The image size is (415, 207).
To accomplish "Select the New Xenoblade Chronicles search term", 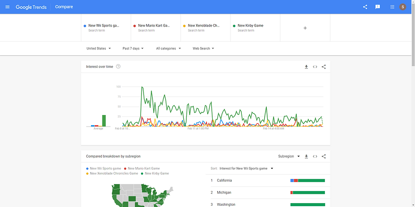I will pos(205,28).
